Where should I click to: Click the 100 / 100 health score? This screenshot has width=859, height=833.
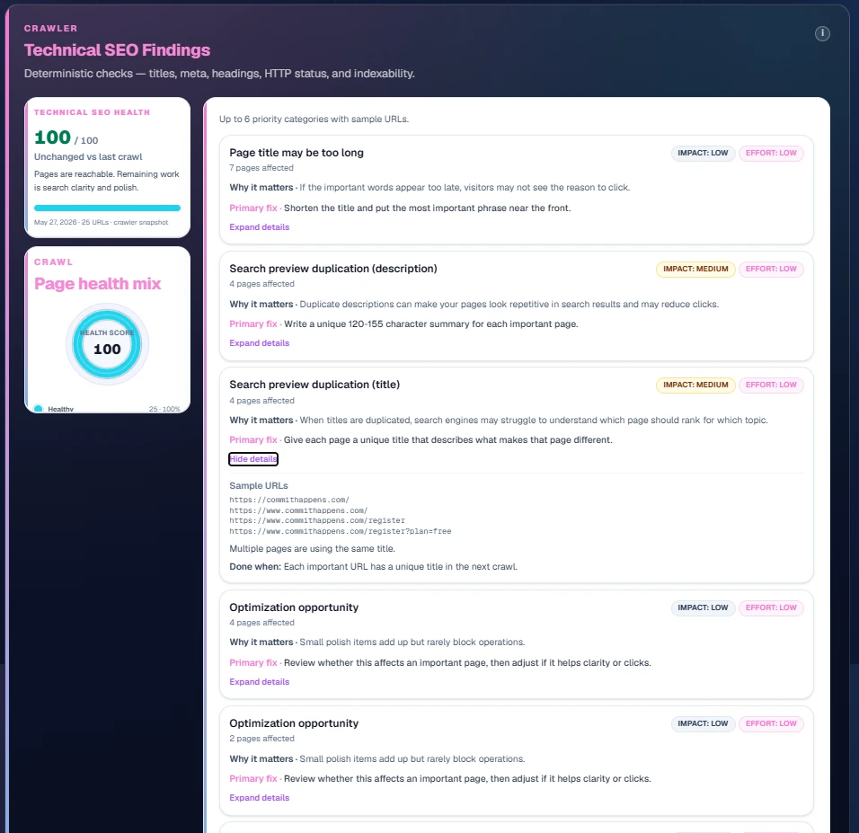[66, 137]
